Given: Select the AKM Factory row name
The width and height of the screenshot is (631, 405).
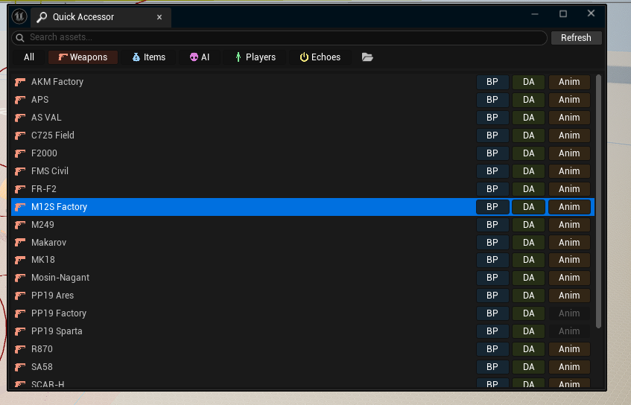Looking at the screenshot, I should pos(57,82).
